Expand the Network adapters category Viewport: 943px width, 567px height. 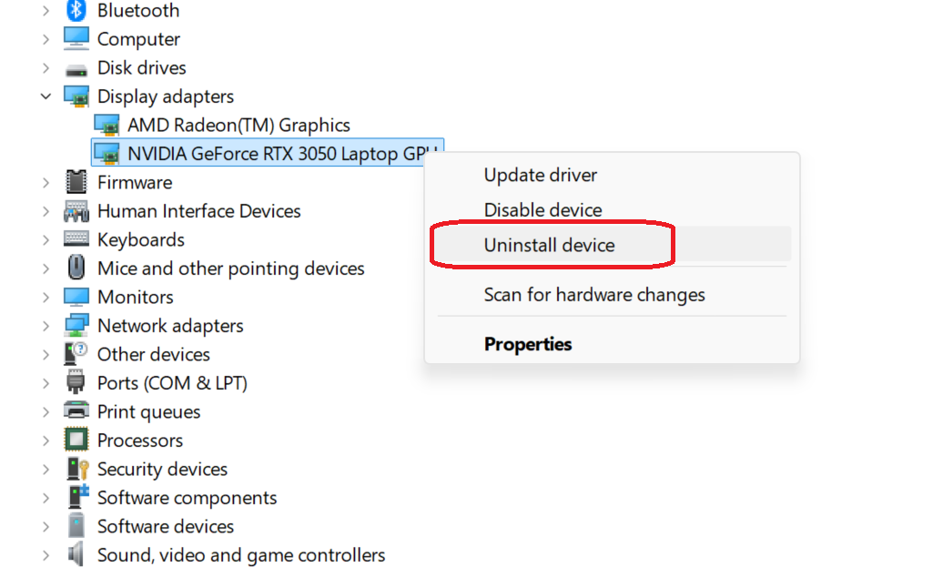point(46,326)
